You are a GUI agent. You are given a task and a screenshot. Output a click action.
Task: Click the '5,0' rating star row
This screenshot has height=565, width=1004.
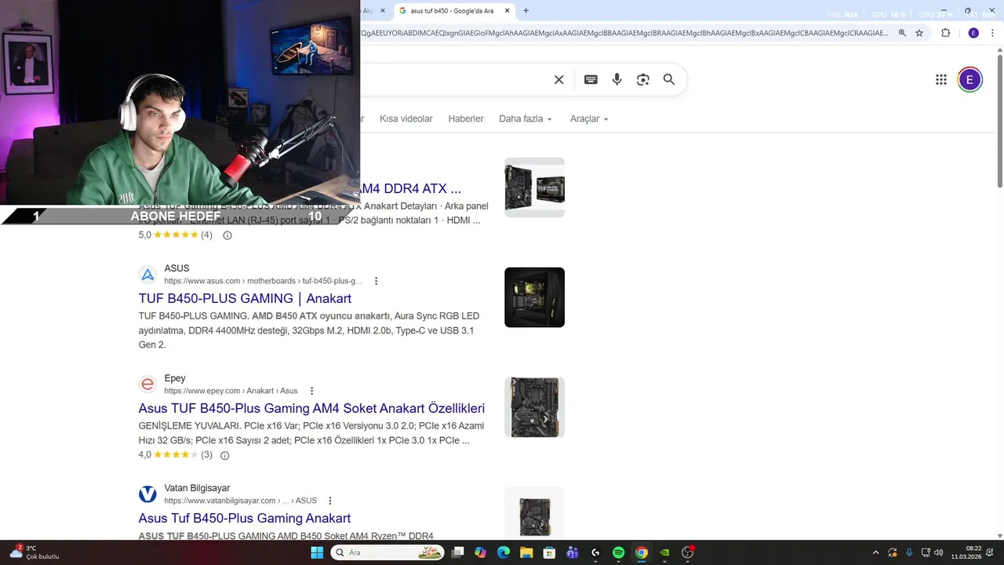pos(176,235)
